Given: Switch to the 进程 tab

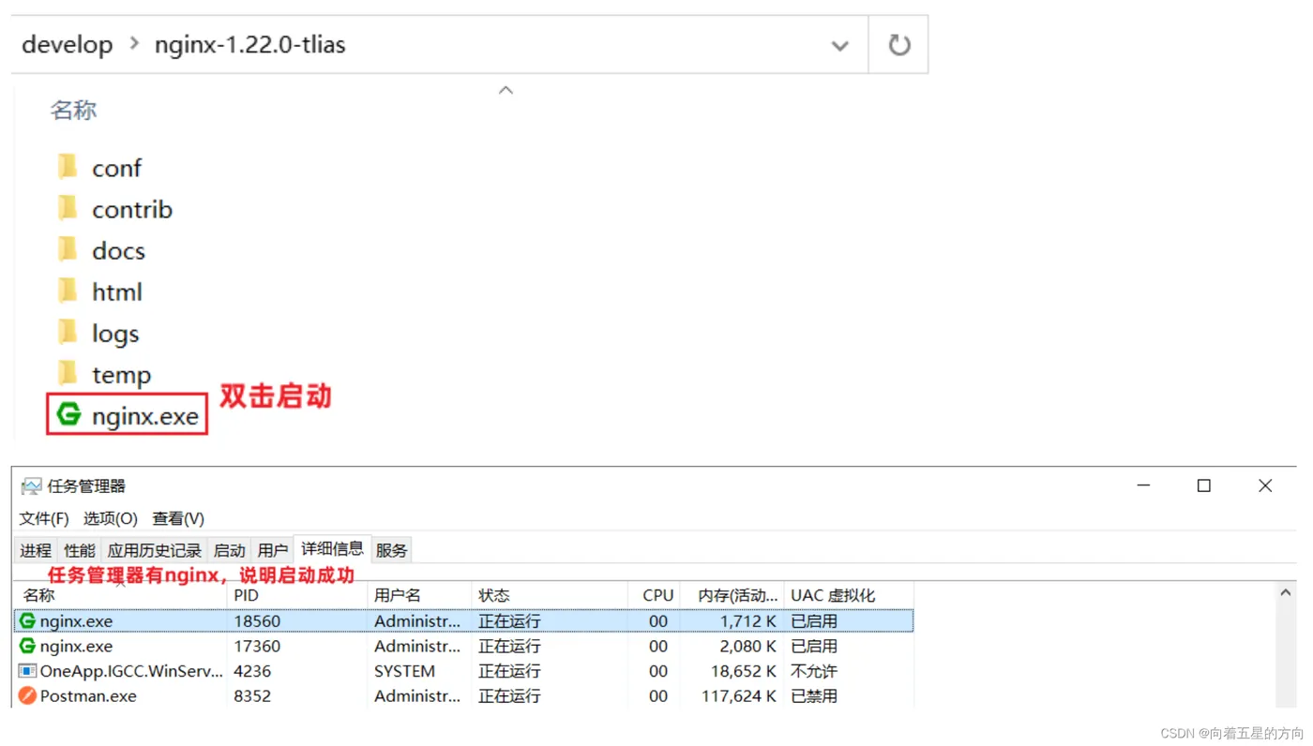Looking at the screenshot, I should coord(36,550).
